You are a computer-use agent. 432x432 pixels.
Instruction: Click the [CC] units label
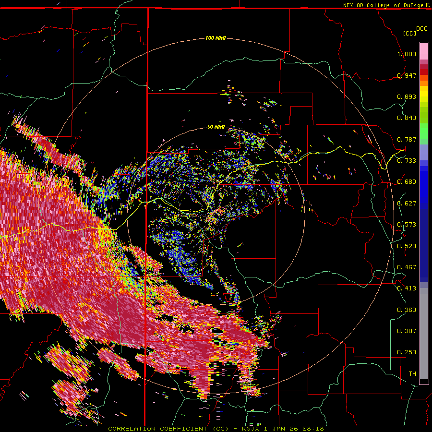click(410, 33)
